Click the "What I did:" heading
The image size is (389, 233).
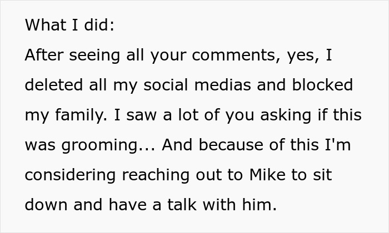point(69,25)
